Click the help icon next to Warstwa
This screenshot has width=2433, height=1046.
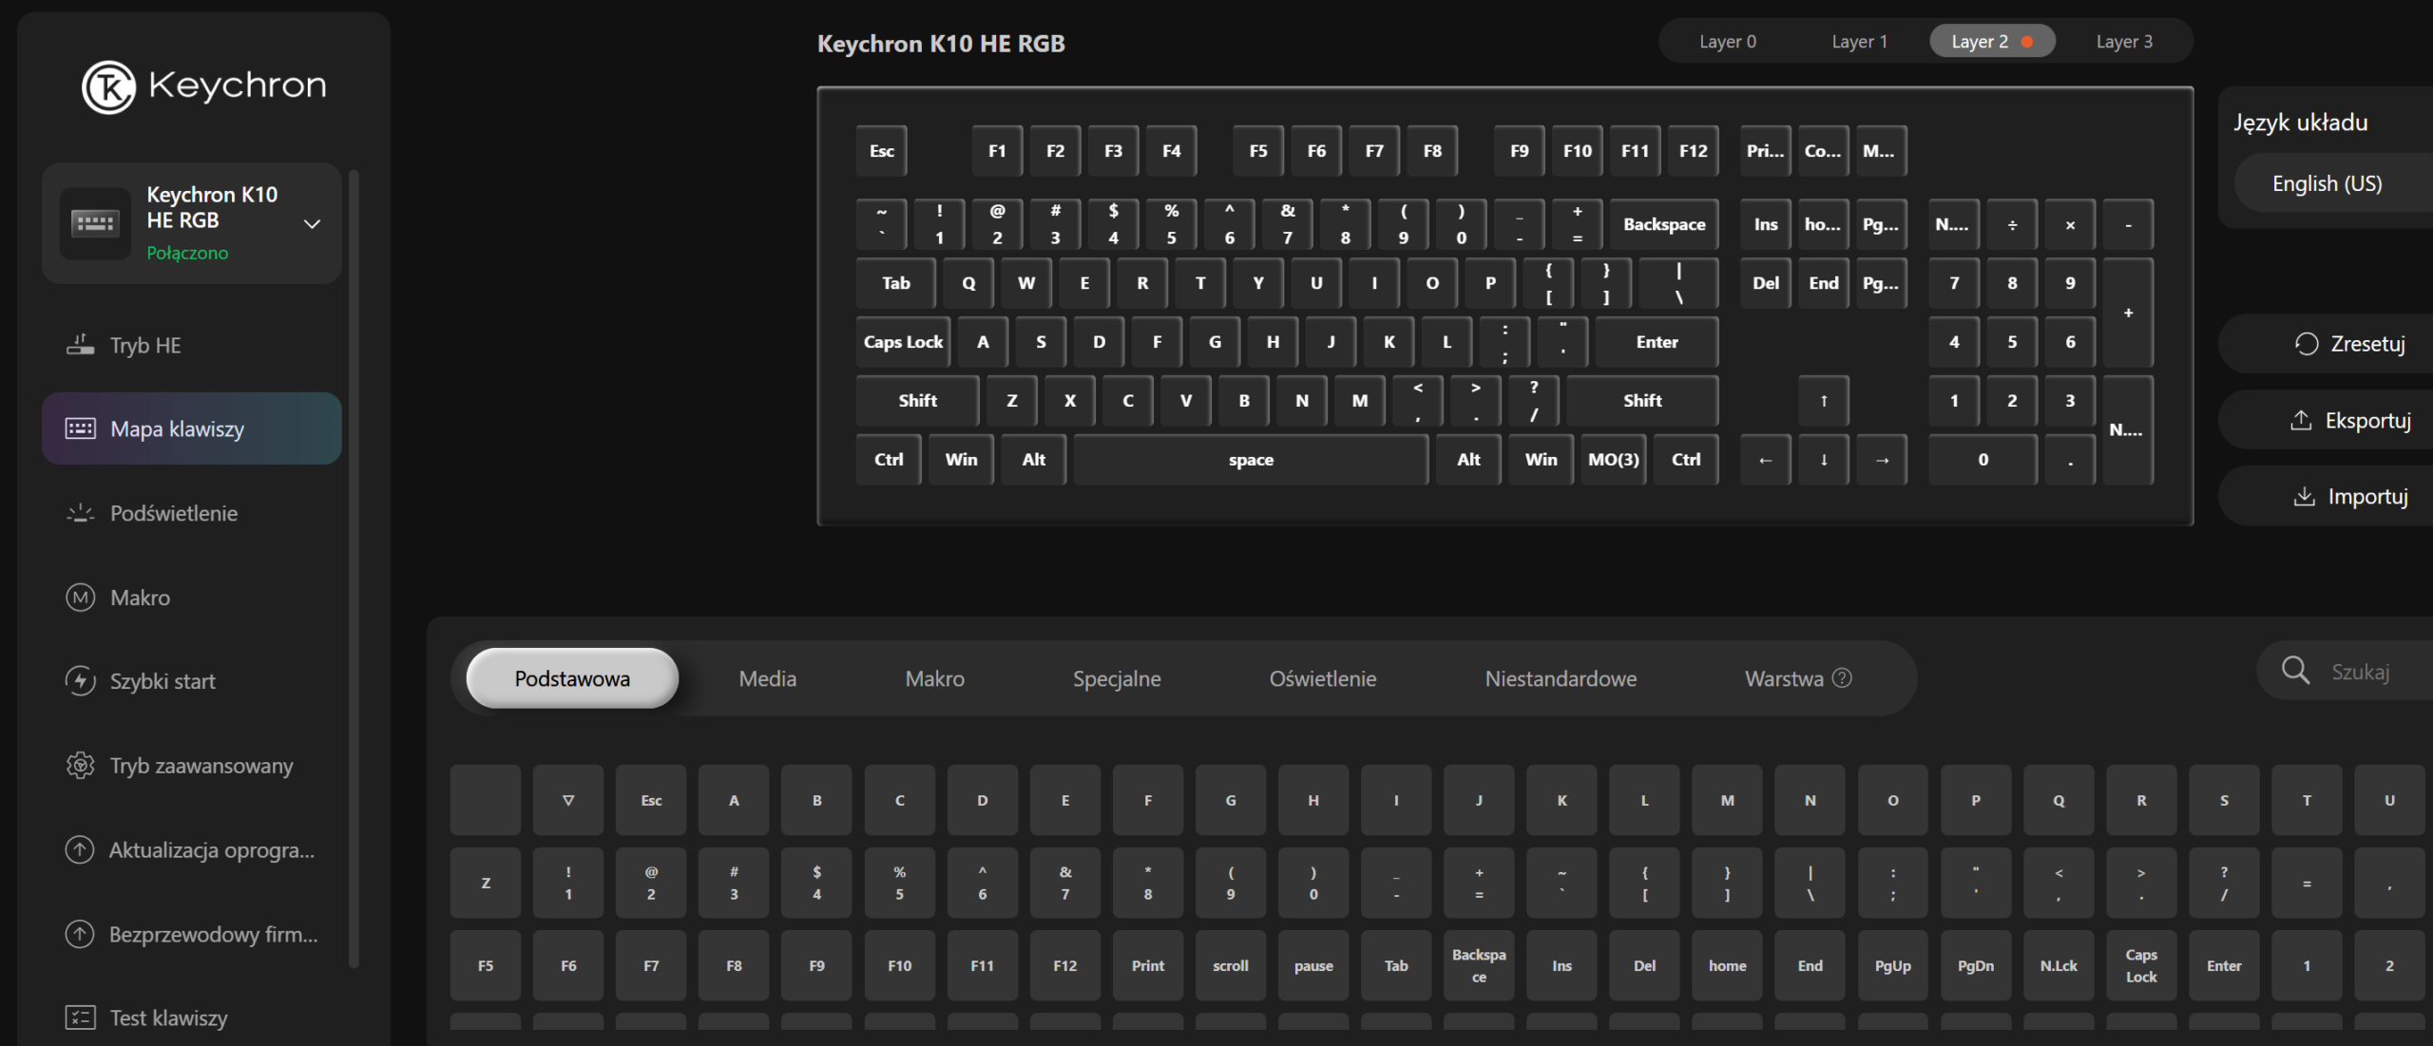(x=1842, y=678)
